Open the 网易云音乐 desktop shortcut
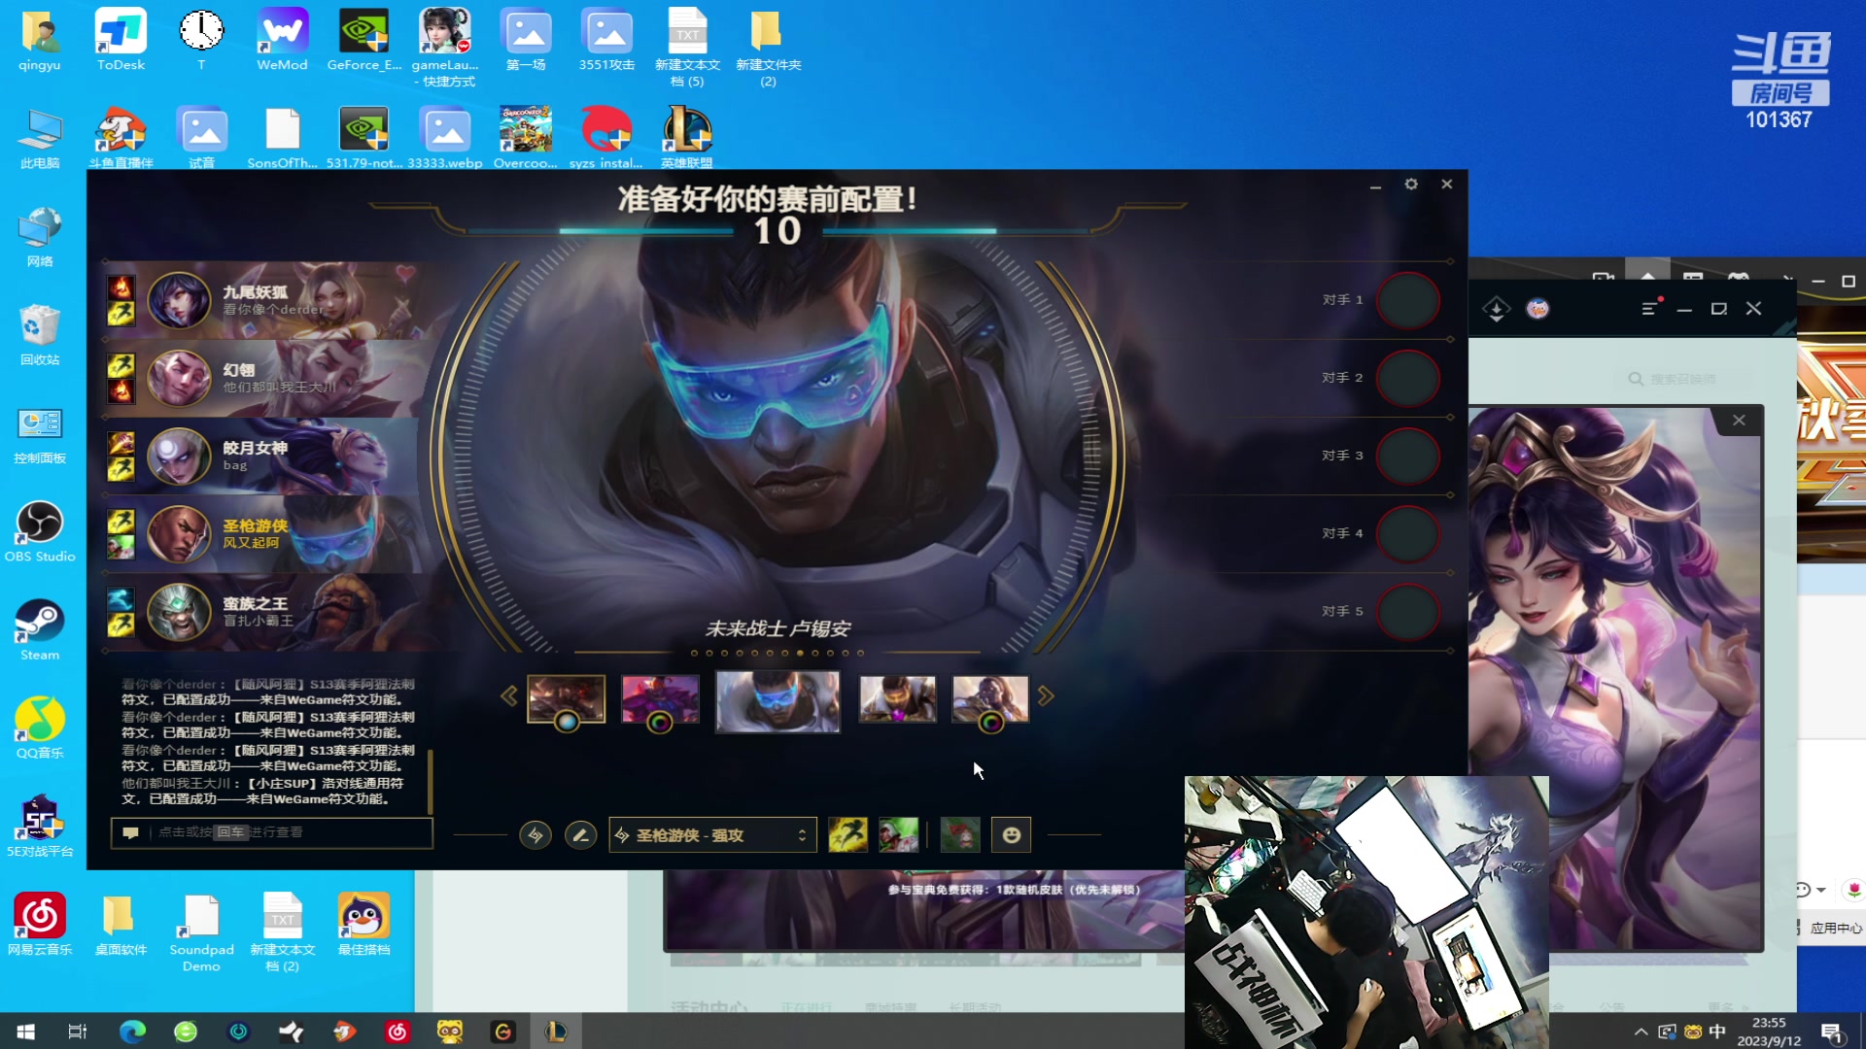 pyautogui.click(x=40, y=925)
